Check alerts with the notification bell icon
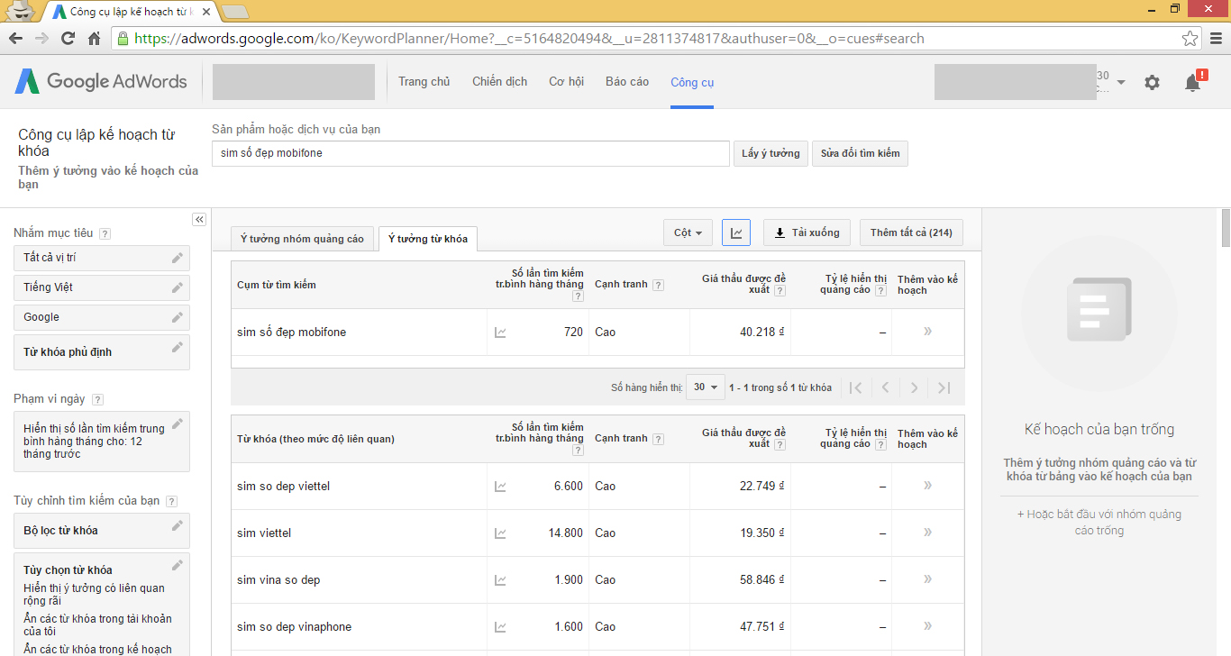Image resolution: width=1231 pixels, height=656 pixels. [1191, 82]
